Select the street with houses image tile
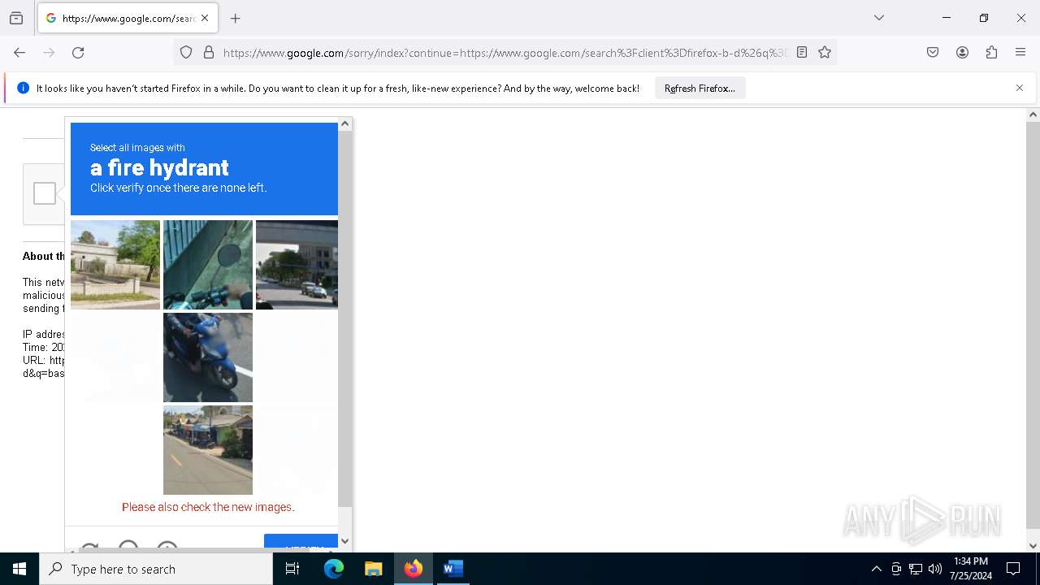This screenshot has height=585, width=1040. (208, 450)
